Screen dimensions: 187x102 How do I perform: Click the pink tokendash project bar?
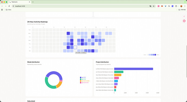pos(117,78)
